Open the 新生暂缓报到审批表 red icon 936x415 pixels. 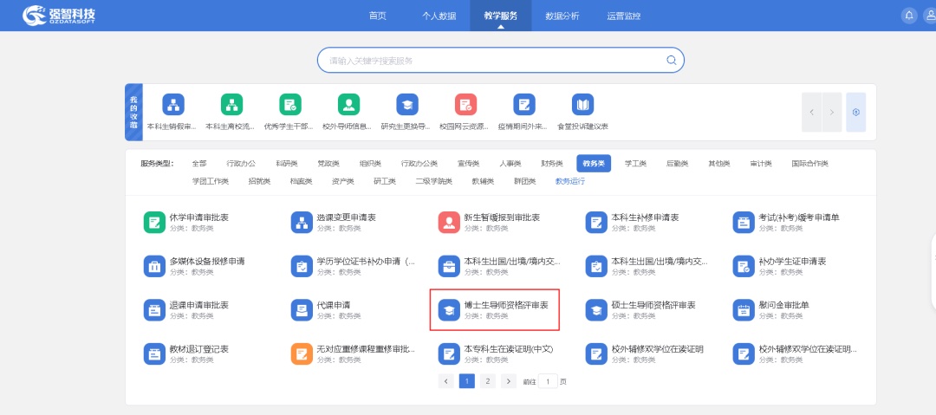[x=449, y=222]
